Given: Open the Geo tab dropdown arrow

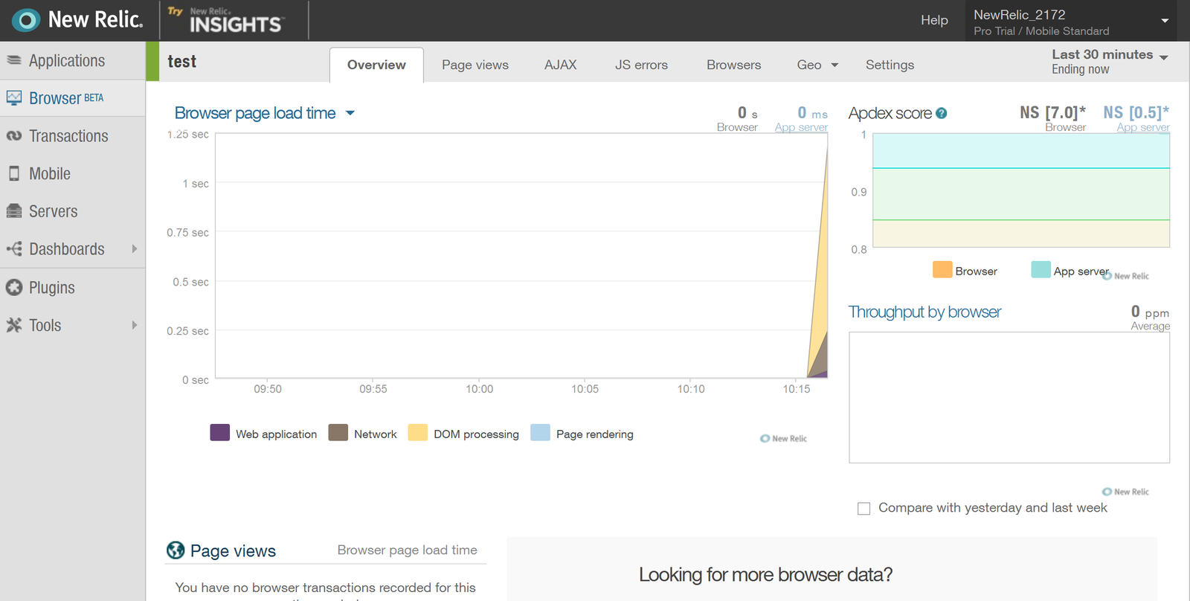Looking at the screenshot, I should 834,65.
